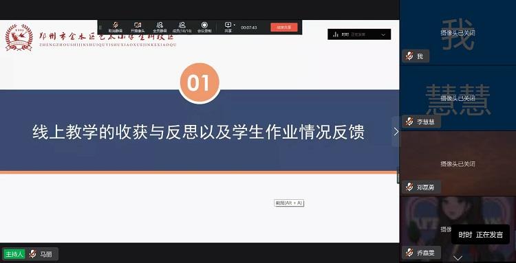Select the 李慧慧 participant video tile
This screenshot has height=263, width=516.
458,98
